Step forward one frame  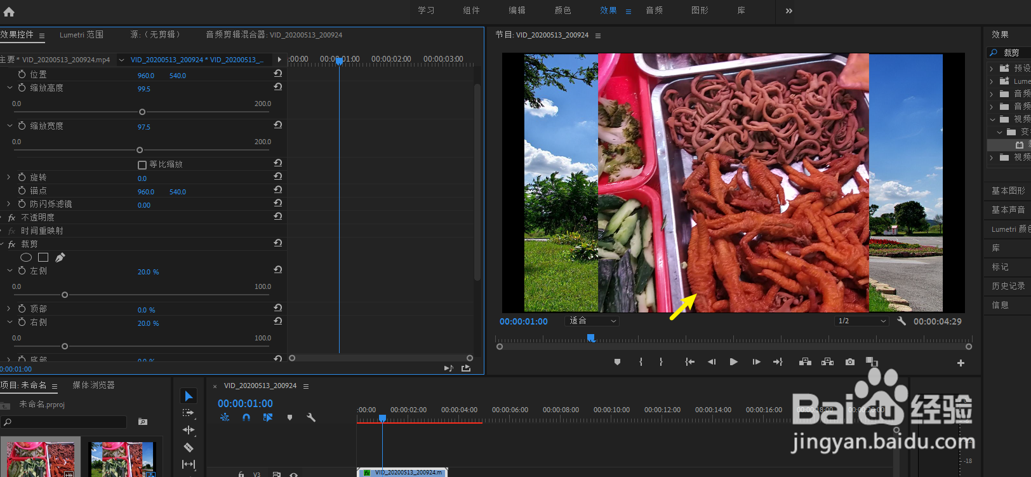pos(756,362)
